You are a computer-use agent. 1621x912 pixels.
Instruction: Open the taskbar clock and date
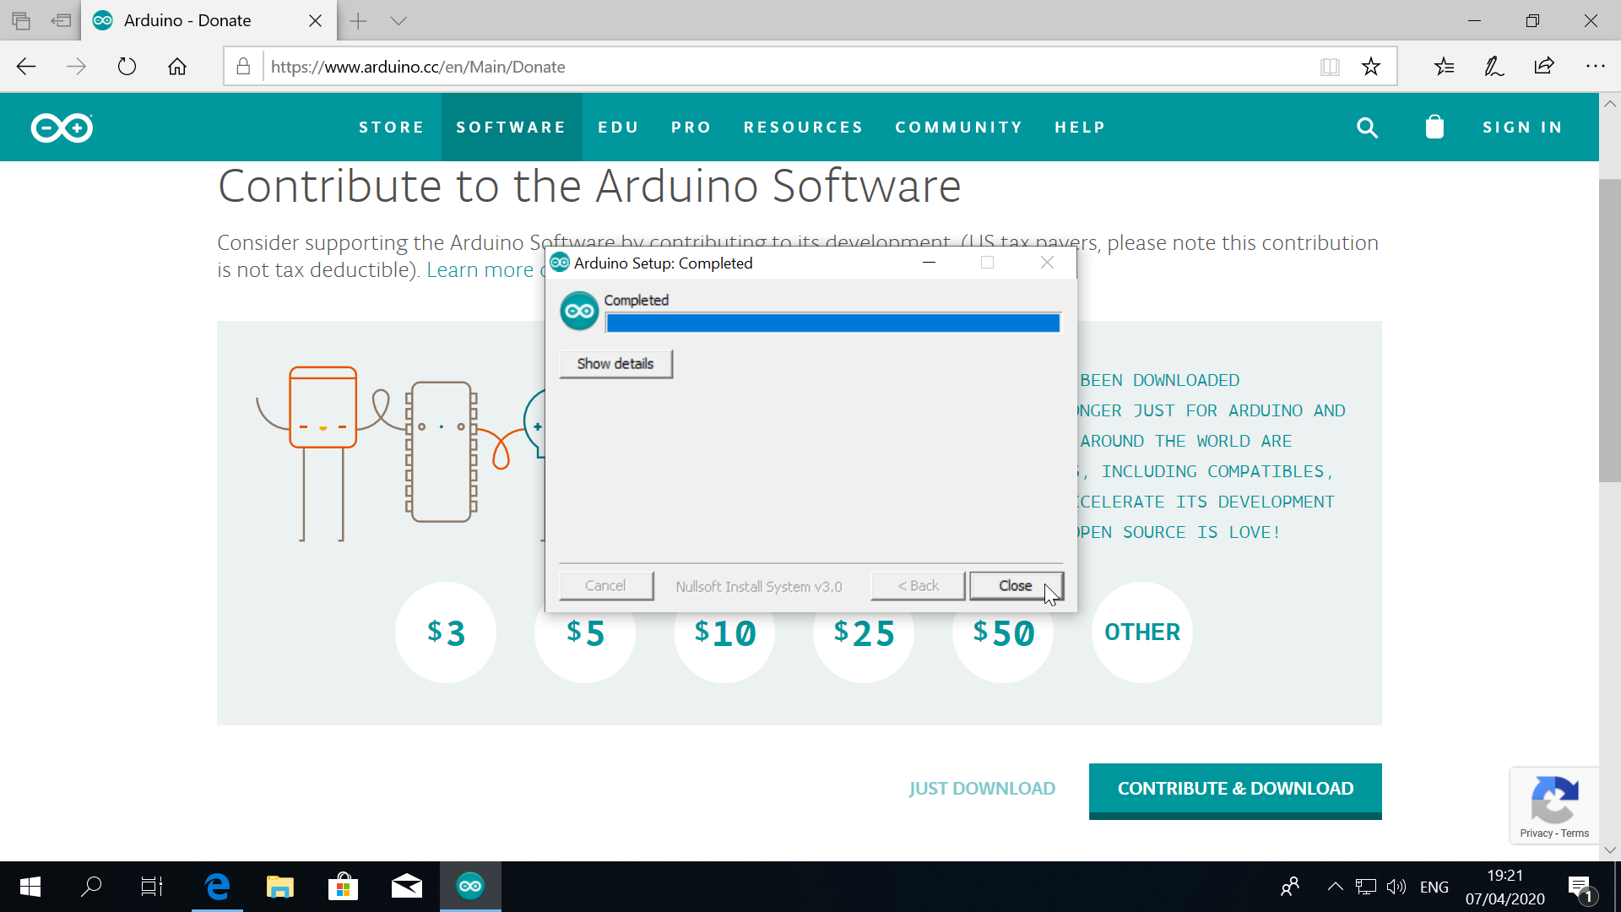click(x=1505, y=887)
